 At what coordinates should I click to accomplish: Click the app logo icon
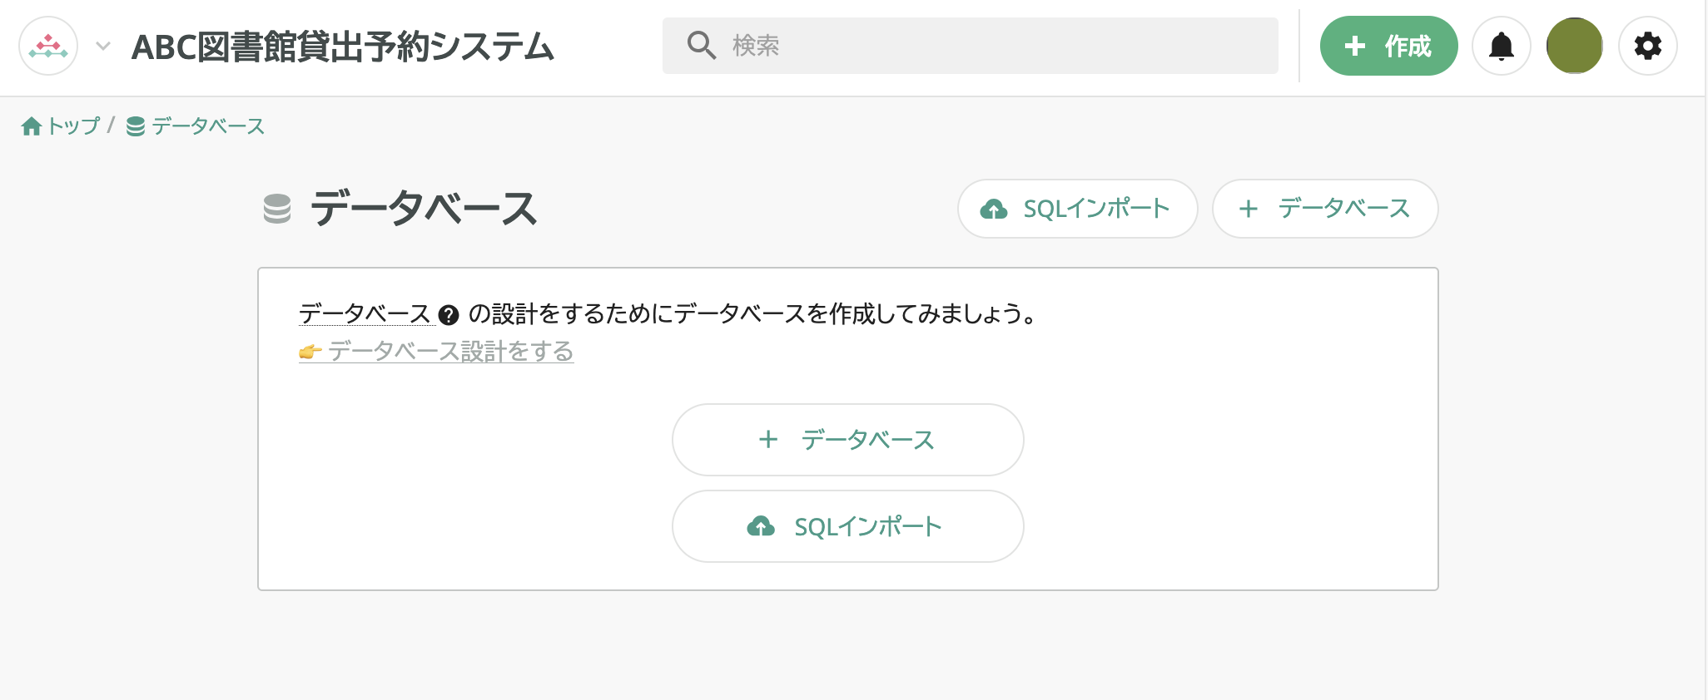47,47
